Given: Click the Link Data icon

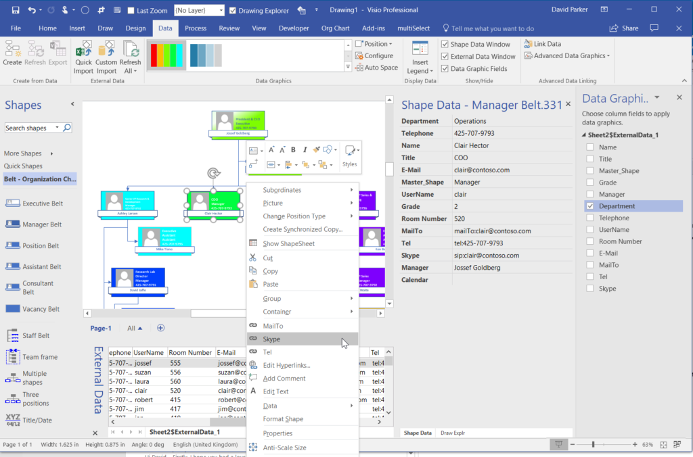Looking at the screenshot, I should (528, 44).
